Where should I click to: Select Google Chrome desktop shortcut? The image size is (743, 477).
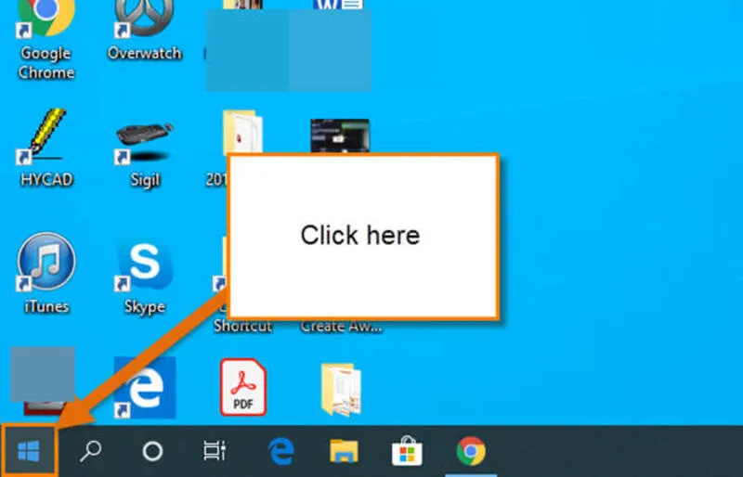tap(46, 38)
